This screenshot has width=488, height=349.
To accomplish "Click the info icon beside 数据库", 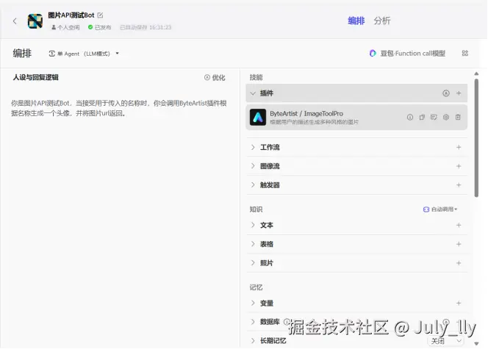I will pos(286,322).
